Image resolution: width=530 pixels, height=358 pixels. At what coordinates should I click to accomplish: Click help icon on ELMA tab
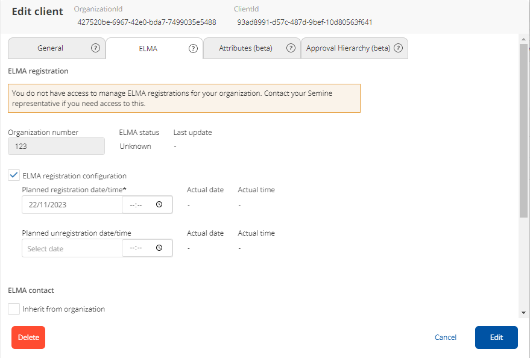point(193,49)
